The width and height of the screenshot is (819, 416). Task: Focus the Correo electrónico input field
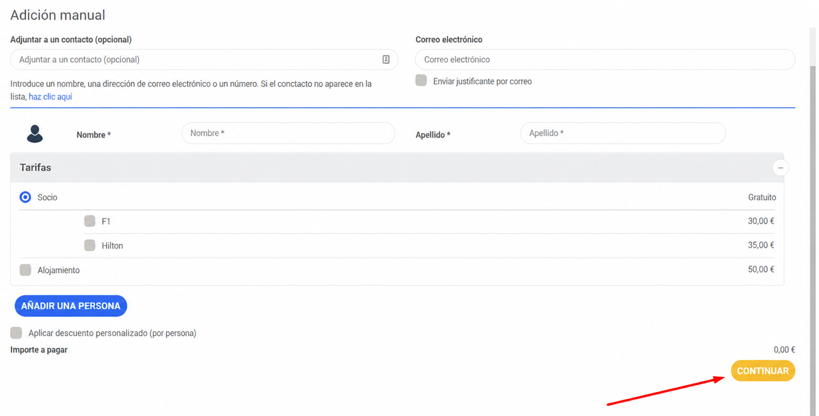[605, 59]
